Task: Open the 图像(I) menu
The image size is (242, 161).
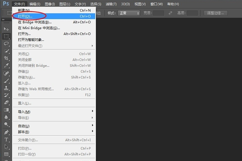Action: (50, 4)
